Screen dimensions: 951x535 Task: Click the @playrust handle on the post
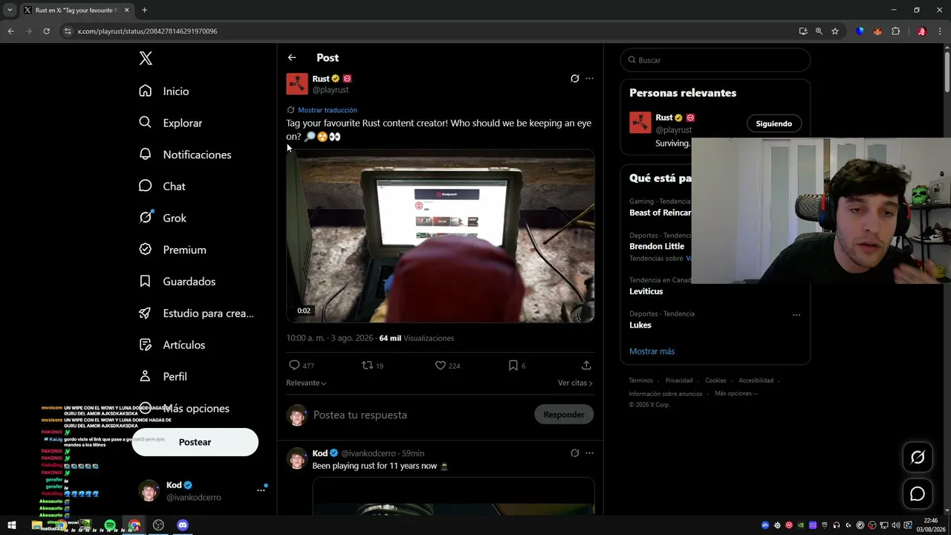coord(330,90)
